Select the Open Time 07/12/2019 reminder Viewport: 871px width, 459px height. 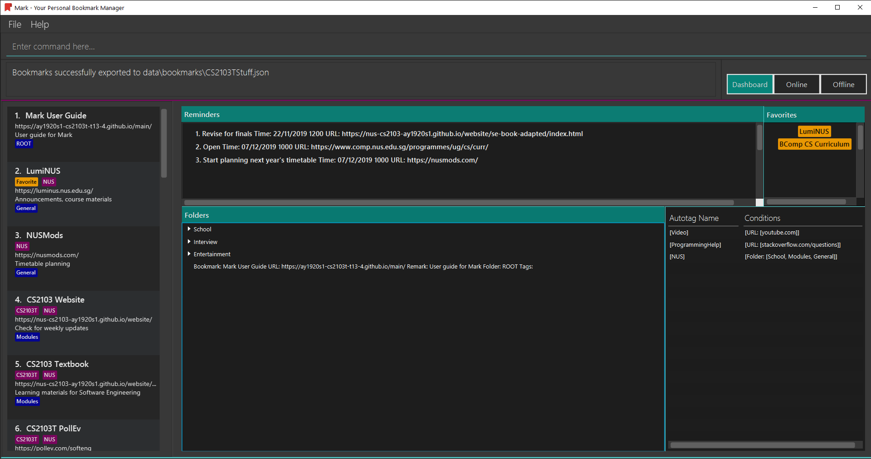(x=342, y=147)
